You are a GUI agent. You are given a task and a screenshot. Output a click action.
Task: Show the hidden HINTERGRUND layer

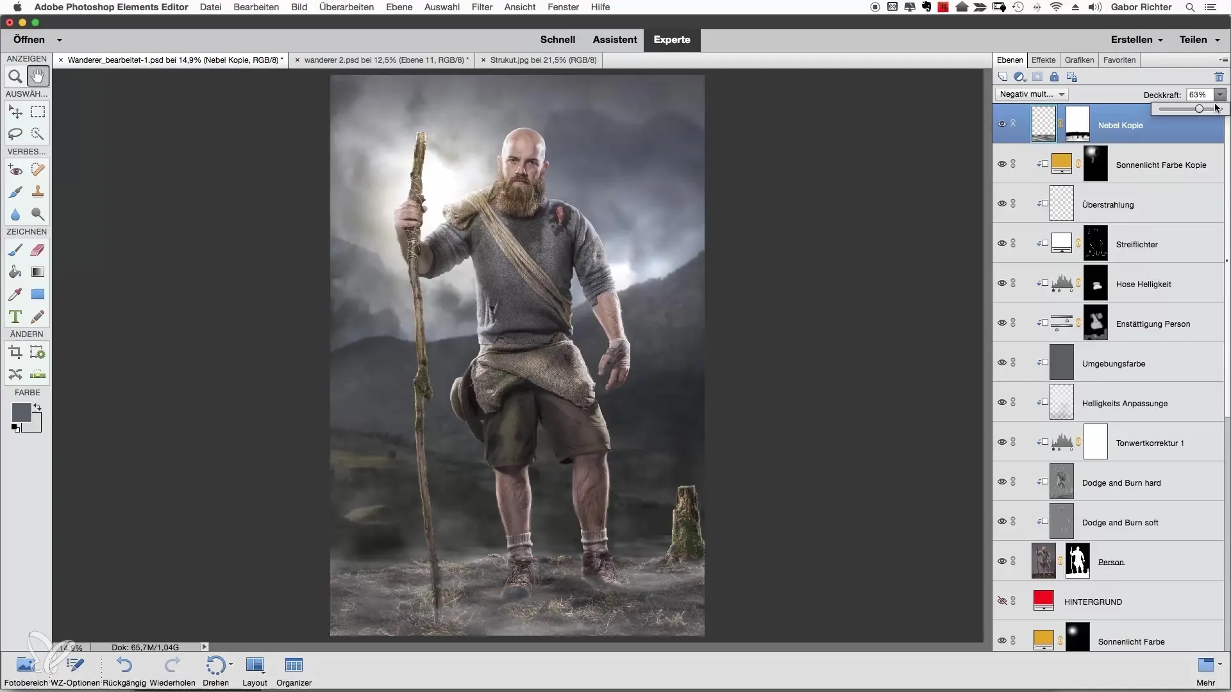coord(1001,601)
